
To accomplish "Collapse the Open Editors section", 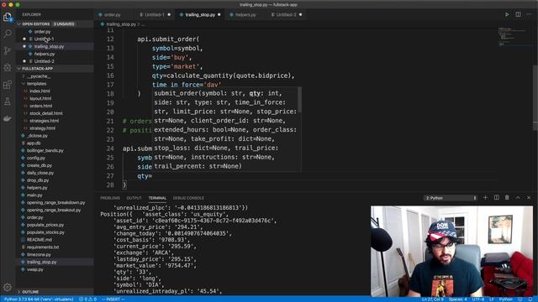I will coord(55,24).
